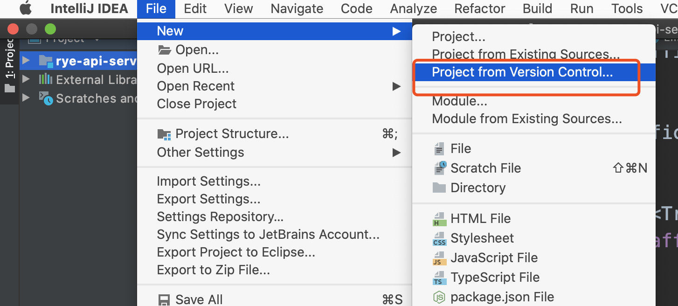The image size is (678, 306).
Task: Click the Project Structure icon
Action: pos(164,134)
